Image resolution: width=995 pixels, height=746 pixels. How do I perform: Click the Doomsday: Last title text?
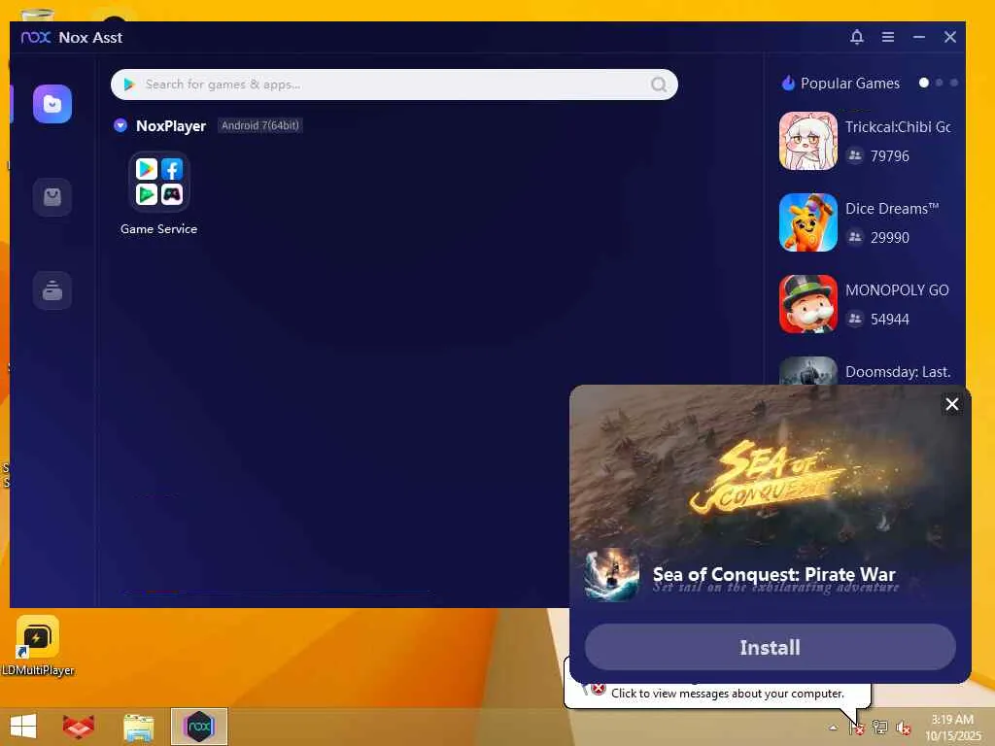click(897, 372)
